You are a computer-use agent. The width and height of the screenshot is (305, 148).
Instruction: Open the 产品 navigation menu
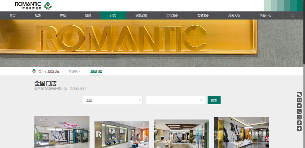pyautogui.click(x=63, y=16)
